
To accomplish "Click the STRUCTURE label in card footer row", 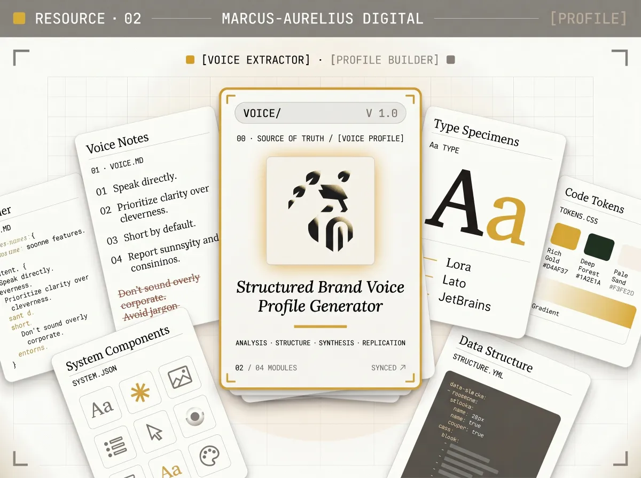I will 293,343.
